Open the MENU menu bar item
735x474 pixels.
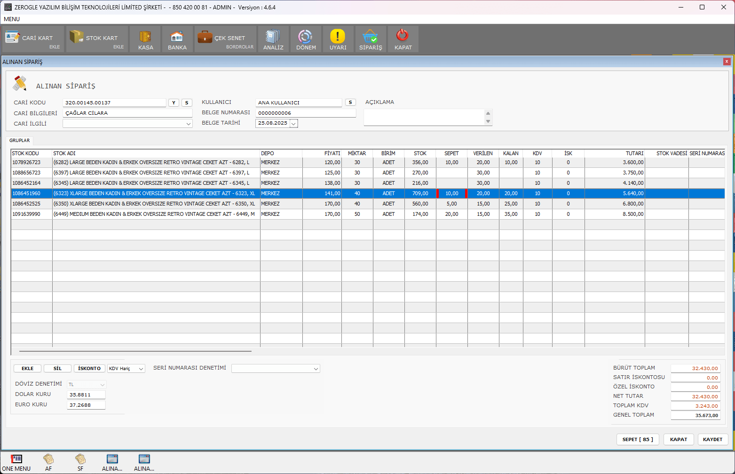click(x=12, y=19)
